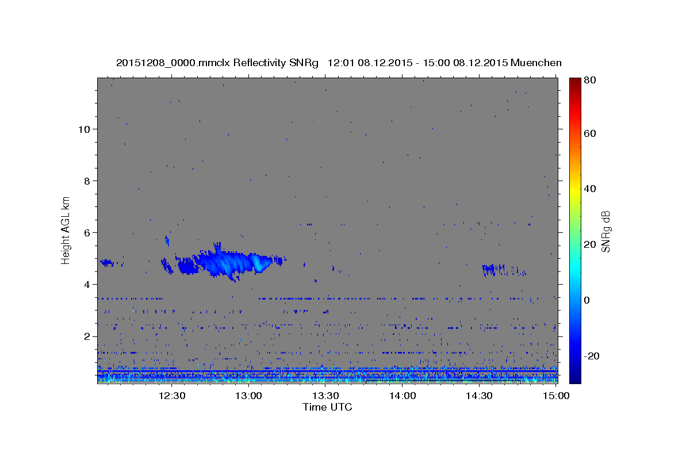
Task: Click the plot title text starting '20151208_0000.mmclx'
Action: 339,63
